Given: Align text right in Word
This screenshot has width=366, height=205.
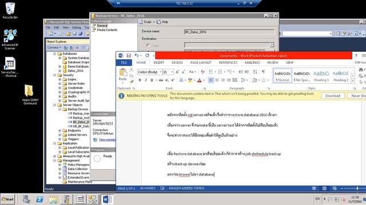Looking at the screenshot, I should [x=223, y=80].
